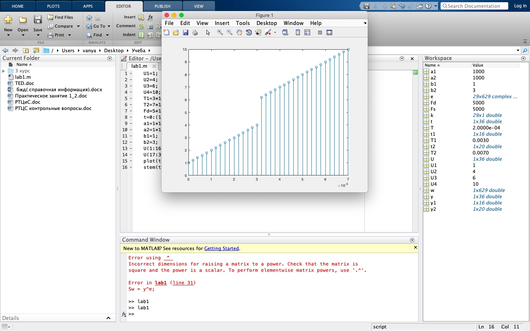530x331 pixels.
Task: Open the Tools menu in Figure 1
Action: 243,23
